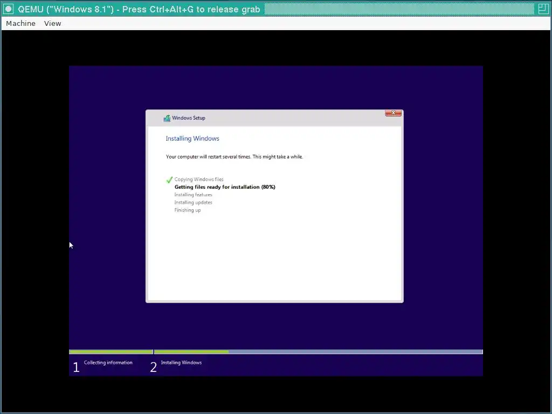
Task: Click the QEMU window icon at title bar left
Action: click(8, 9)
